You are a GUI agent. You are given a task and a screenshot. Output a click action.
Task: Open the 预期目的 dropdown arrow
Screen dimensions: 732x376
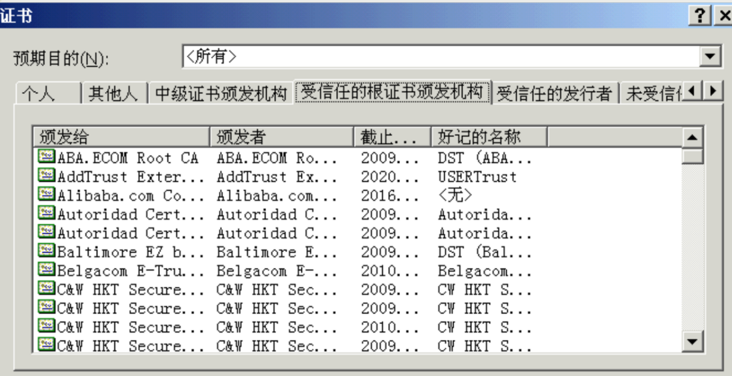pos(710,57)
